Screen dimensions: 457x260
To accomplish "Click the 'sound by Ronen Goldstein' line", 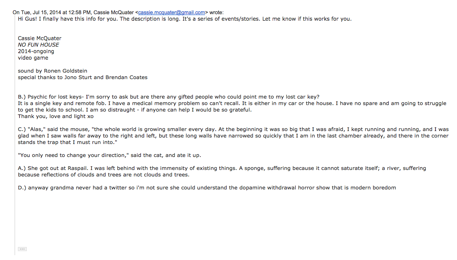I will point(52,71).
